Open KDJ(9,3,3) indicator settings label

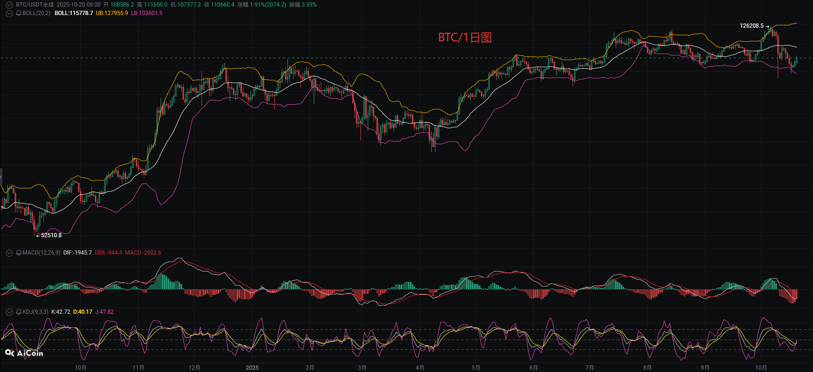(x=35, y=312)
